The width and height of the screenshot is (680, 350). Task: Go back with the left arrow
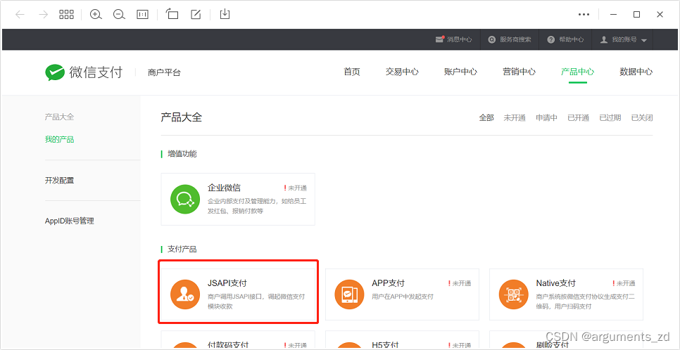[20, 14]
